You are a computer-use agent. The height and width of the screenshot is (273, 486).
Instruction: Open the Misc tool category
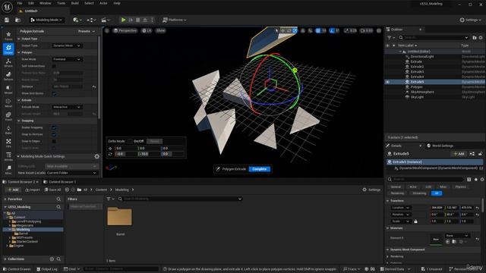click(8, 170)
